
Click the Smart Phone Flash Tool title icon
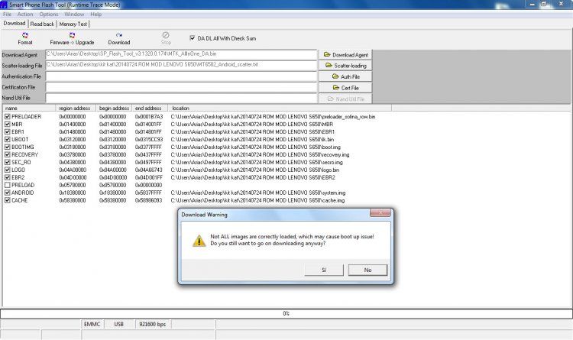pyautogui.click(x=4, y=5)
